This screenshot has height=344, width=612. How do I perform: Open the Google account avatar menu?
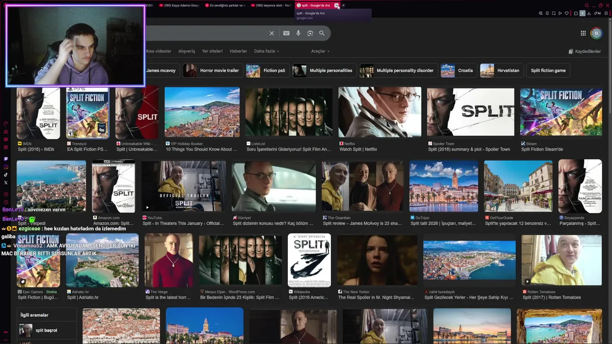[596, 33]
